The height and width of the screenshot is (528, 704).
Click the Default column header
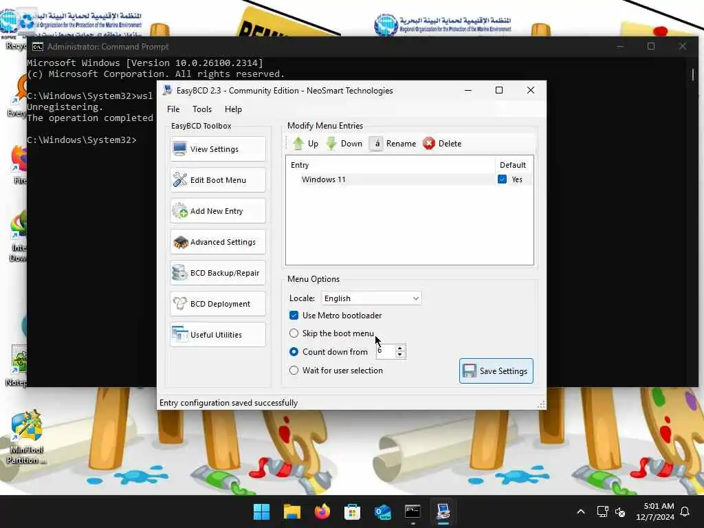(x=514, y=165)
